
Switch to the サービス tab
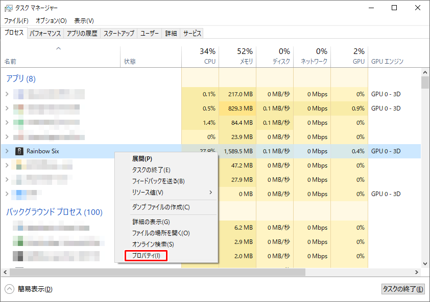[192, 33]
